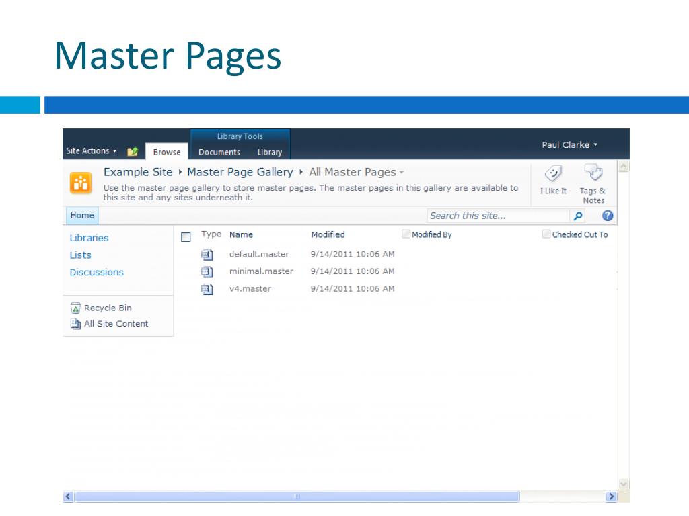Click the v4.master file type icon
Image resolution: width=689 pixels, height=516 pixels.
pos(207,289)
